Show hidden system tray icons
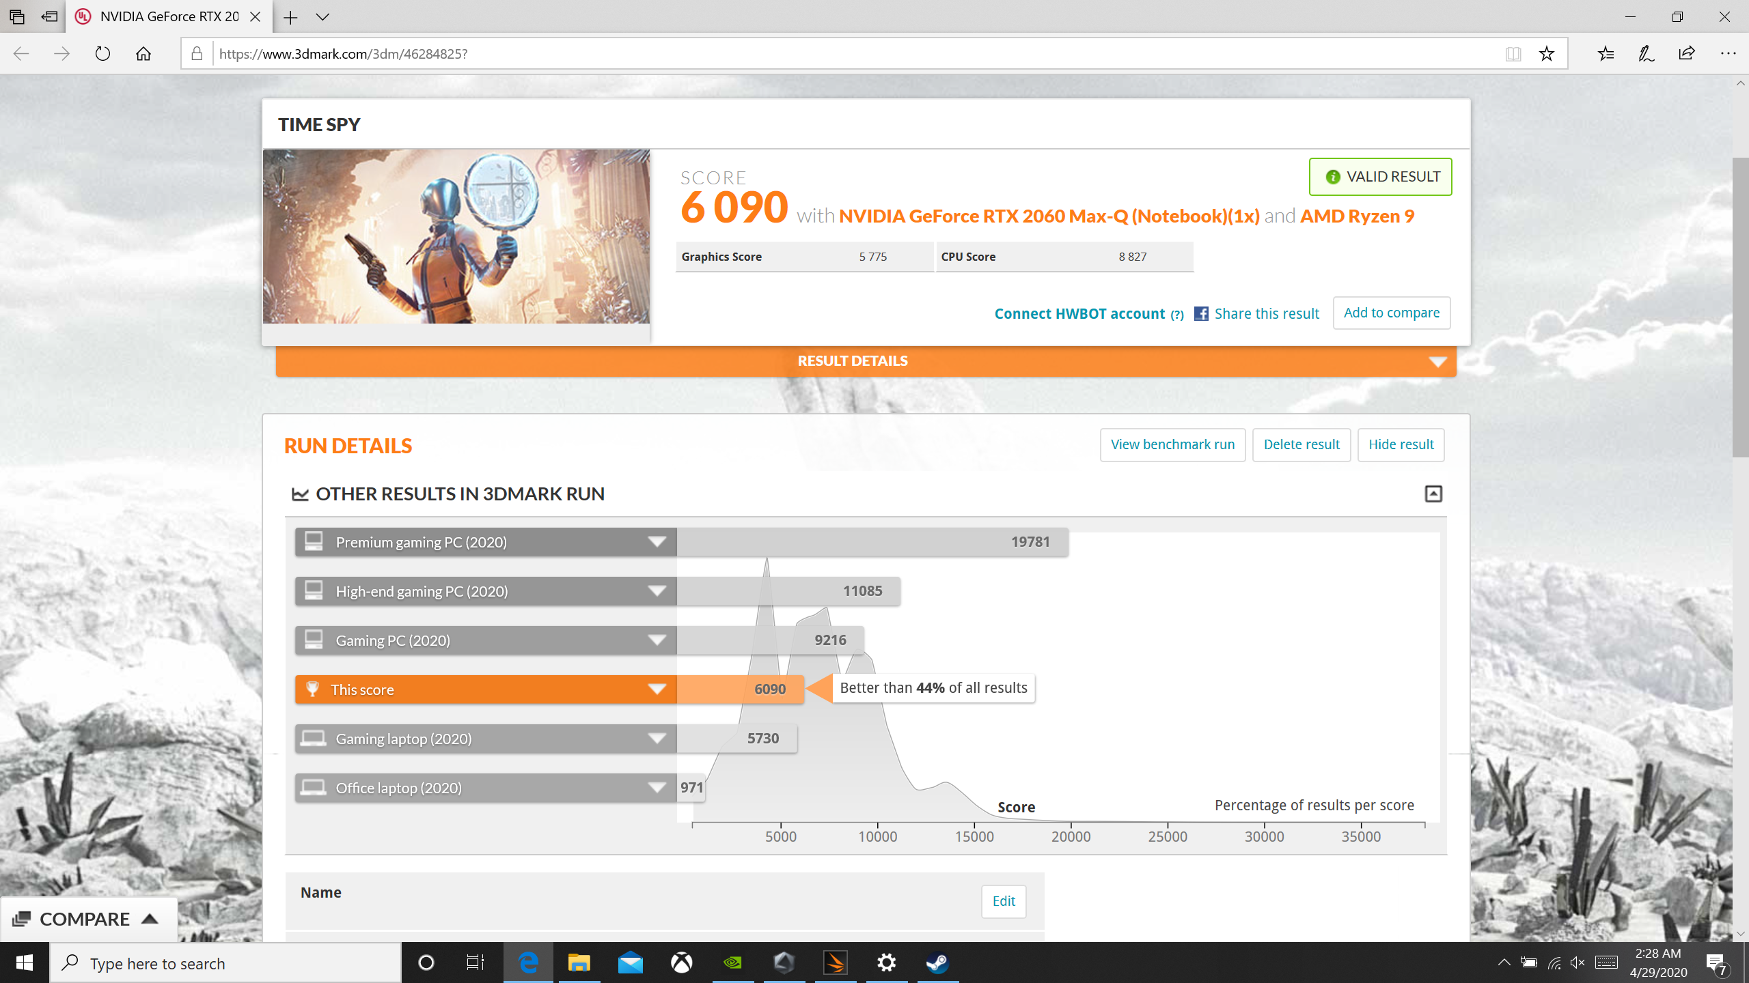 1504,963
